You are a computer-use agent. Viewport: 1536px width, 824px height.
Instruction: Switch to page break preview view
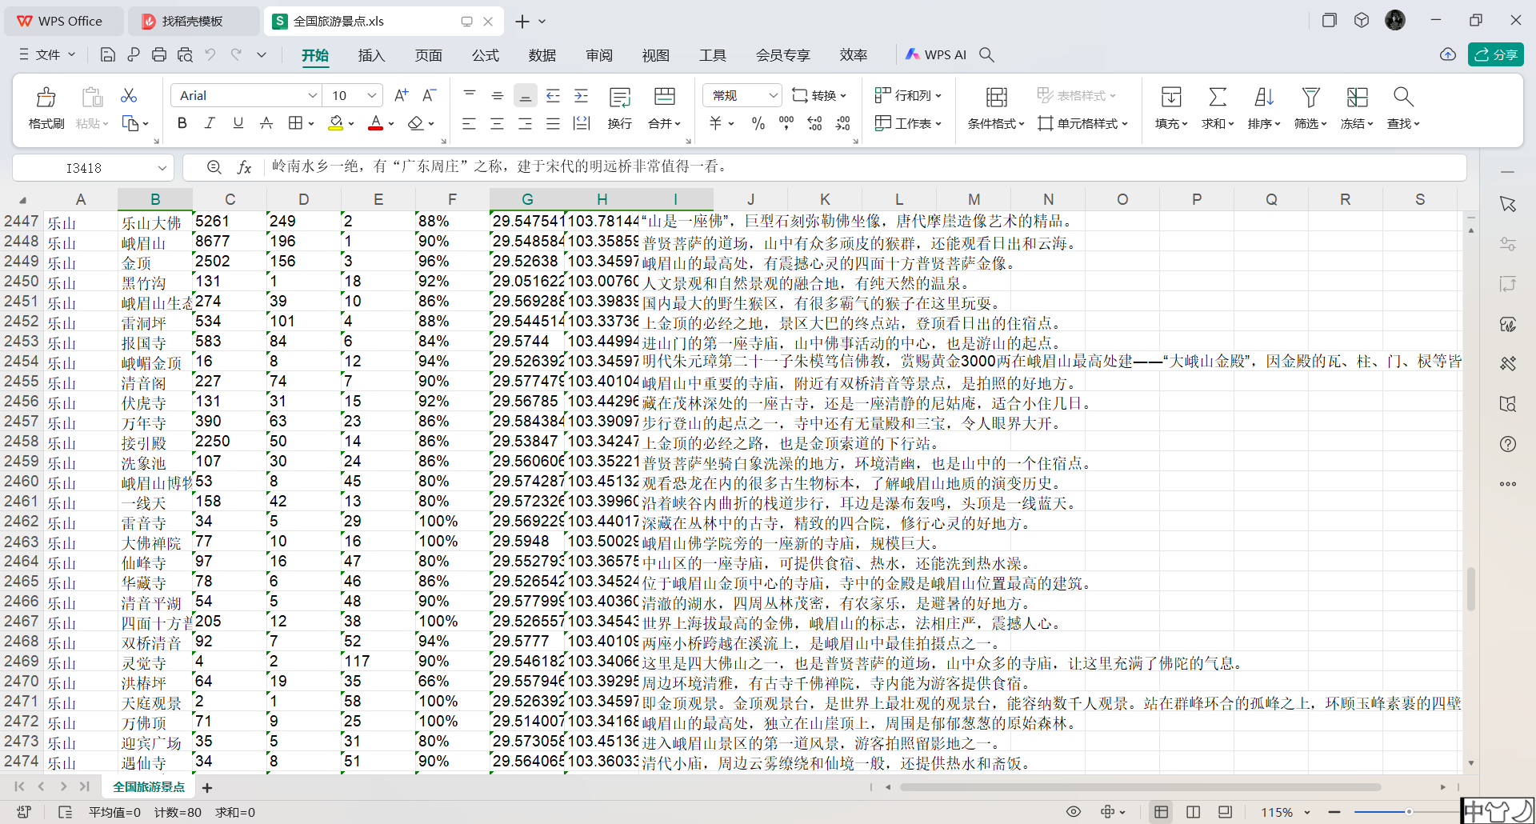(x=1193, y=812)
